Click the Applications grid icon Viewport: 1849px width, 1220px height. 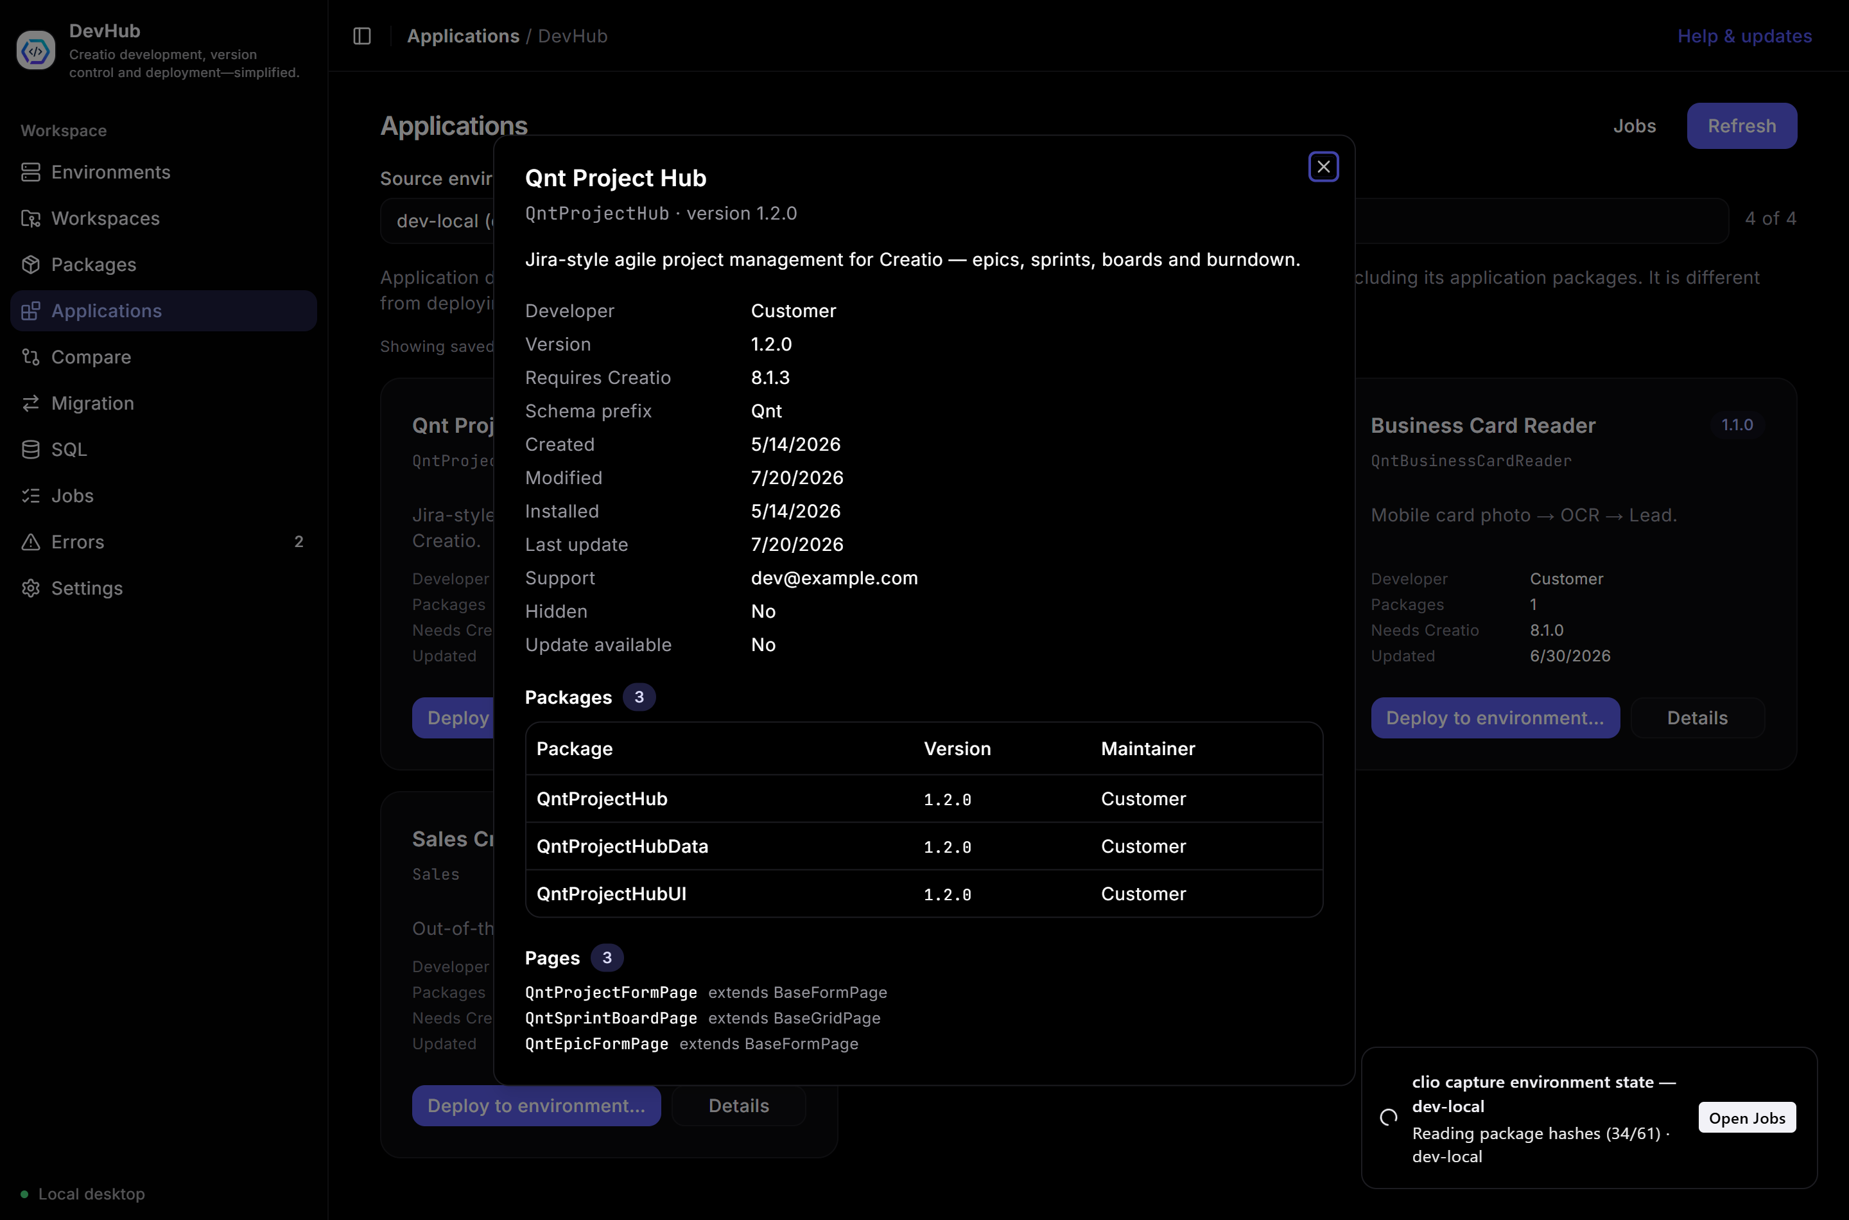click(x=30, y=311)
